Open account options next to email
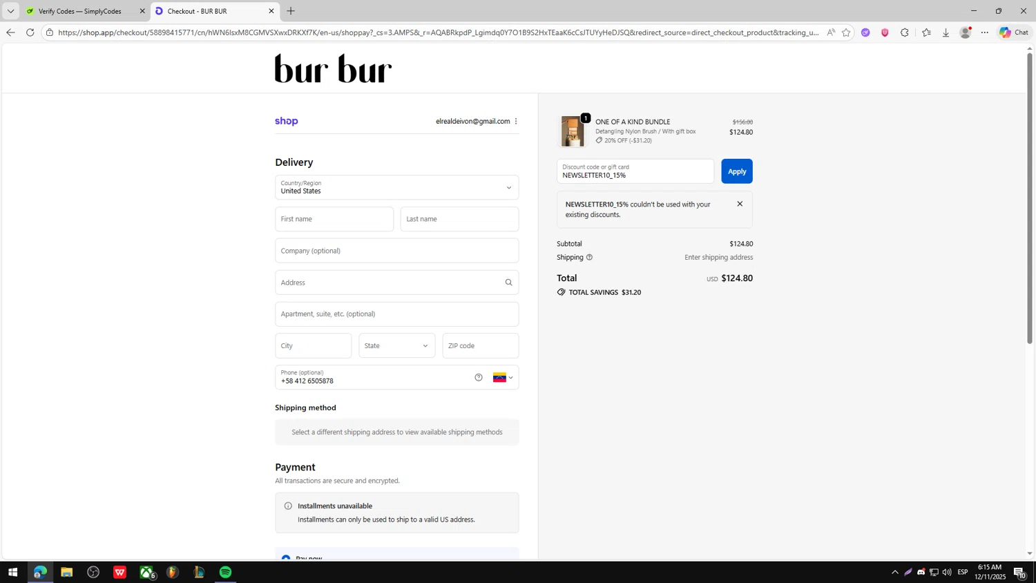Image resolution: width=1036 pixels, height=583 pixels. (516, 121)
